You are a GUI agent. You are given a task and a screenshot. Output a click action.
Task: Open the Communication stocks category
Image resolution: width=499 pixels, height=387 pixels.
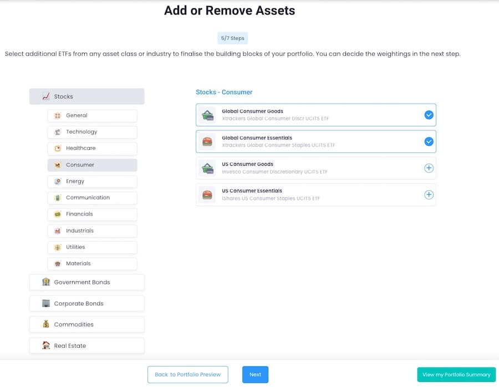pyautogui.click(x=92, y=197)
